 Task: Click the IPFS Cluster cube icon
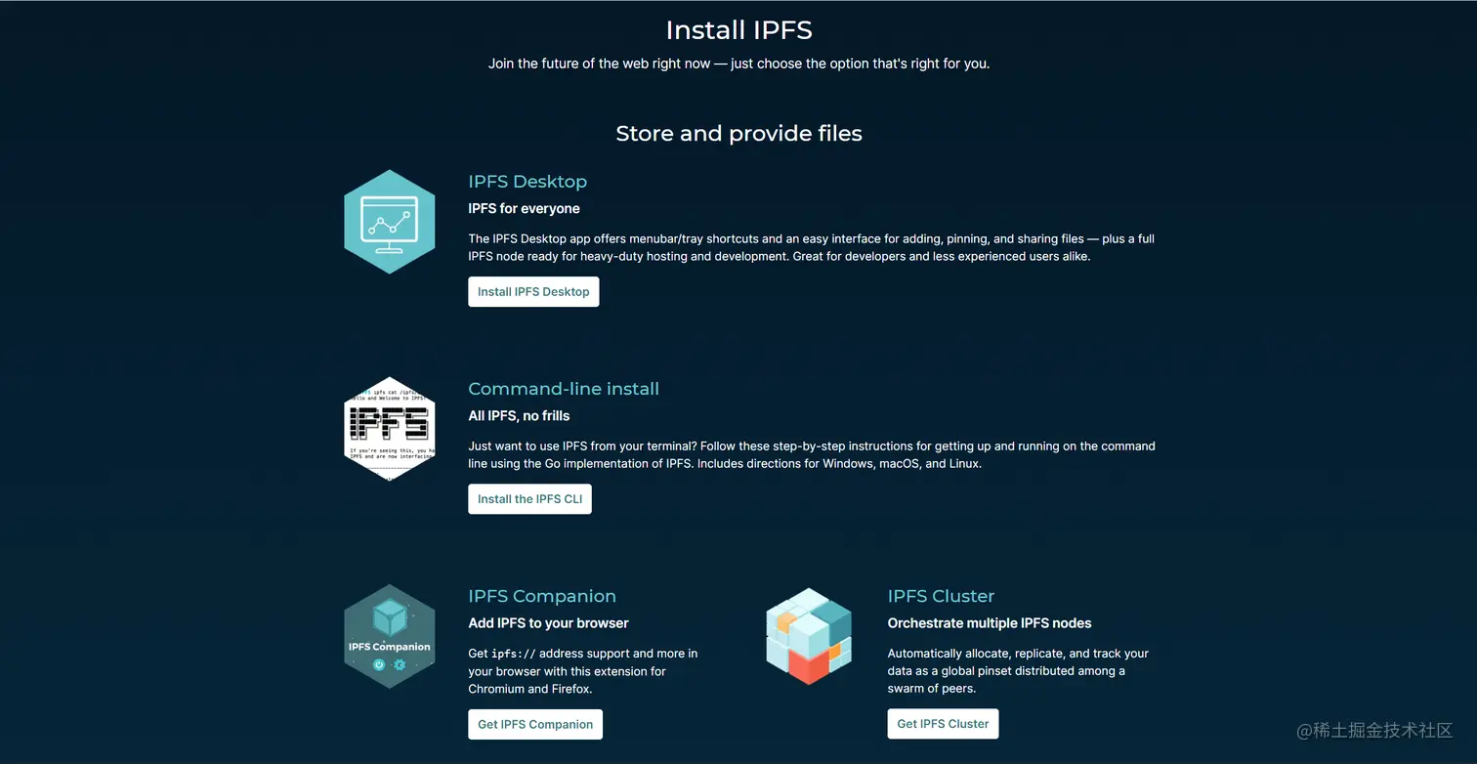[x=809, y=636]
